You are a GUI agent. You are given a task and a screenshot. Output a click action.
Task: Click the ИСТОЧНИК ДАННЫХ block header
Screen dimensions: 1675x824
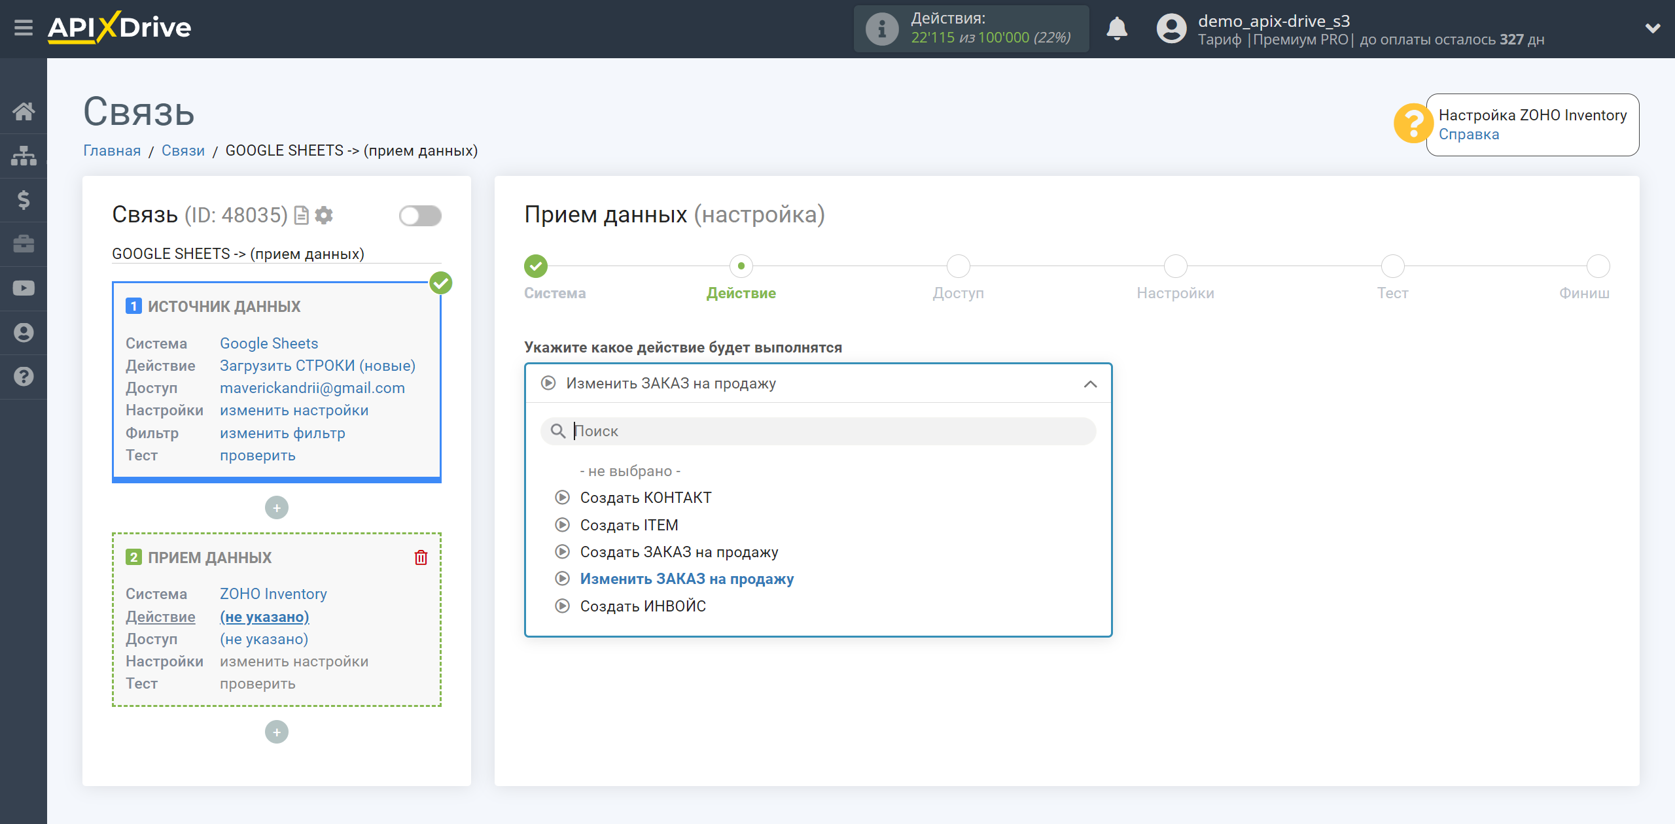tap(224, 307)
